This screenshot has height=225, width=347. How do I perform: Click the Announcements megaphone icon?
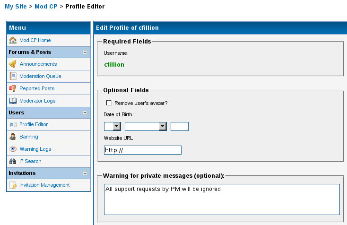pyautogui.click(x=13, y=64)
